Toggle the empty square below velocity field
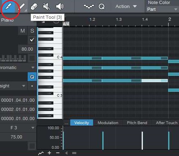 pos(32,146)
